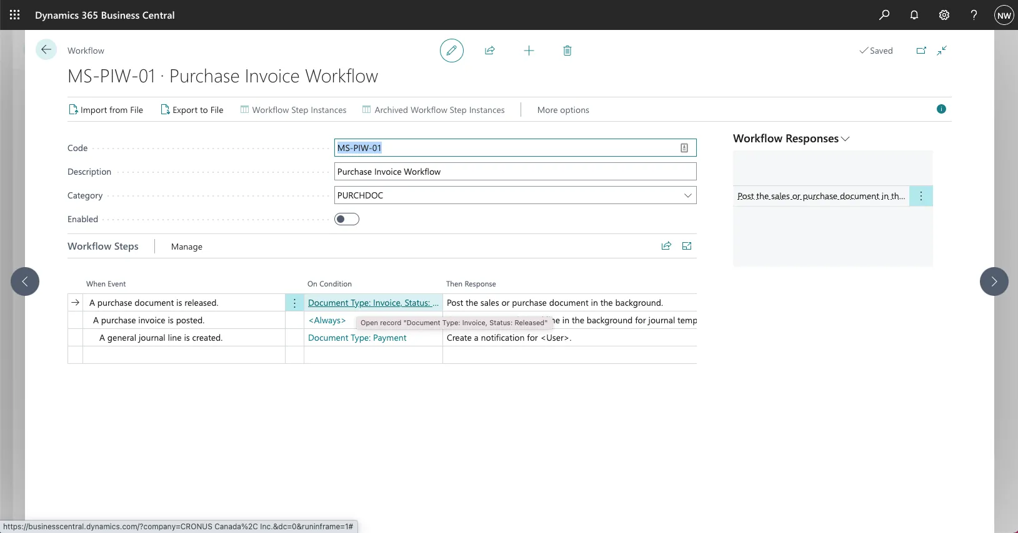Open the settings gear
The height and width of the screenshot is (533, 1018).
944,15
